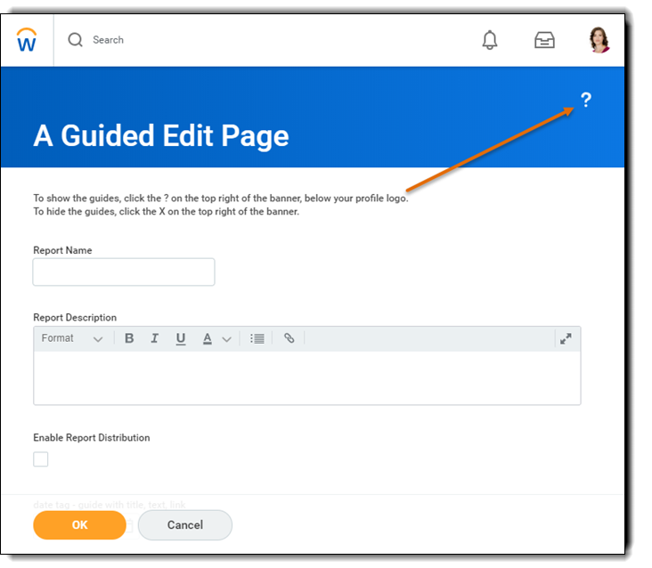Click the Search box in the header
The image size is (652, 568).
108,40
